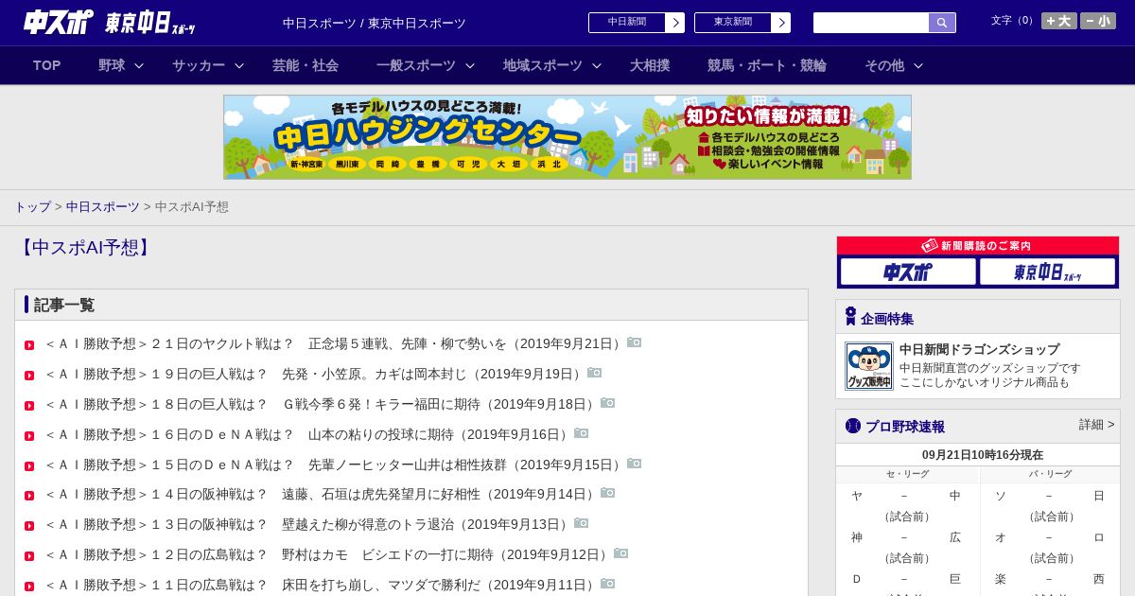Open the 12日の広島戦 AI prediction article
The image size is (1135, 596).
click(327, 554)
